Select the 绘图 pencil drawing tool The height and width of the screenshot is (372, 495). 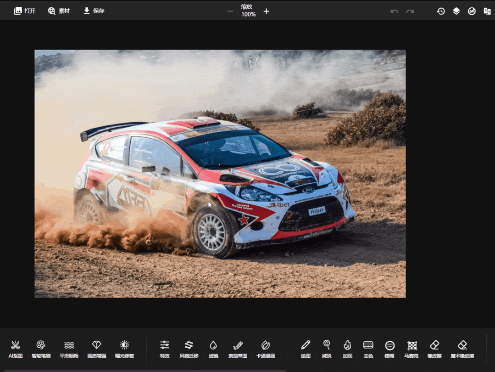click(x=306, y=349)
